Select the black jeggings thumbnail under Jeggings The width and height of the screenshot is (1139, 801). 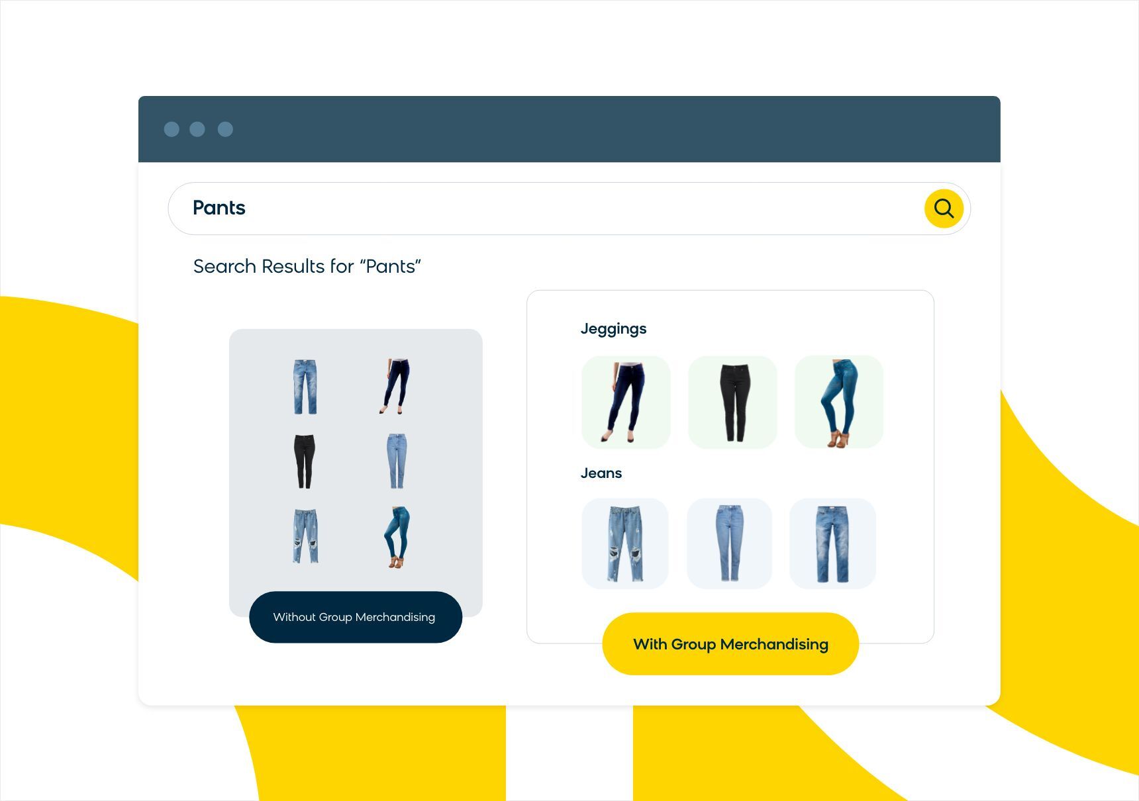pyautogui.click(x=732, y=402)
